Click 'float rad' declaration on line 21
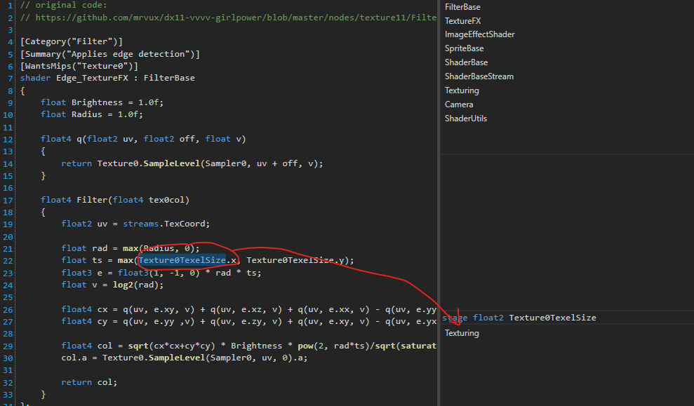 coord(84,248)
